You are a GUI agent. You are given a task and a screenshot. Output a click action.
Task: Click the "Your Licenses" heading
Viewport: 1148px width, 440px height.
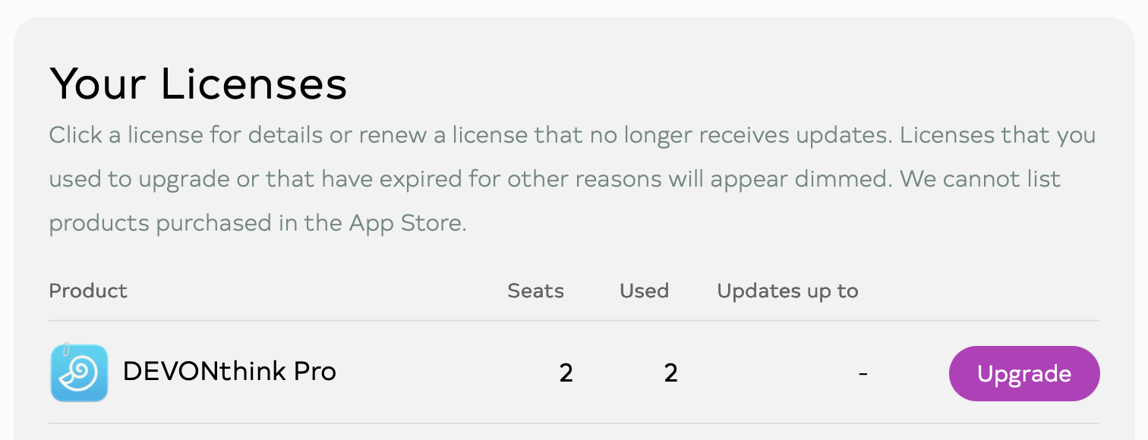(x=198, y=84)
